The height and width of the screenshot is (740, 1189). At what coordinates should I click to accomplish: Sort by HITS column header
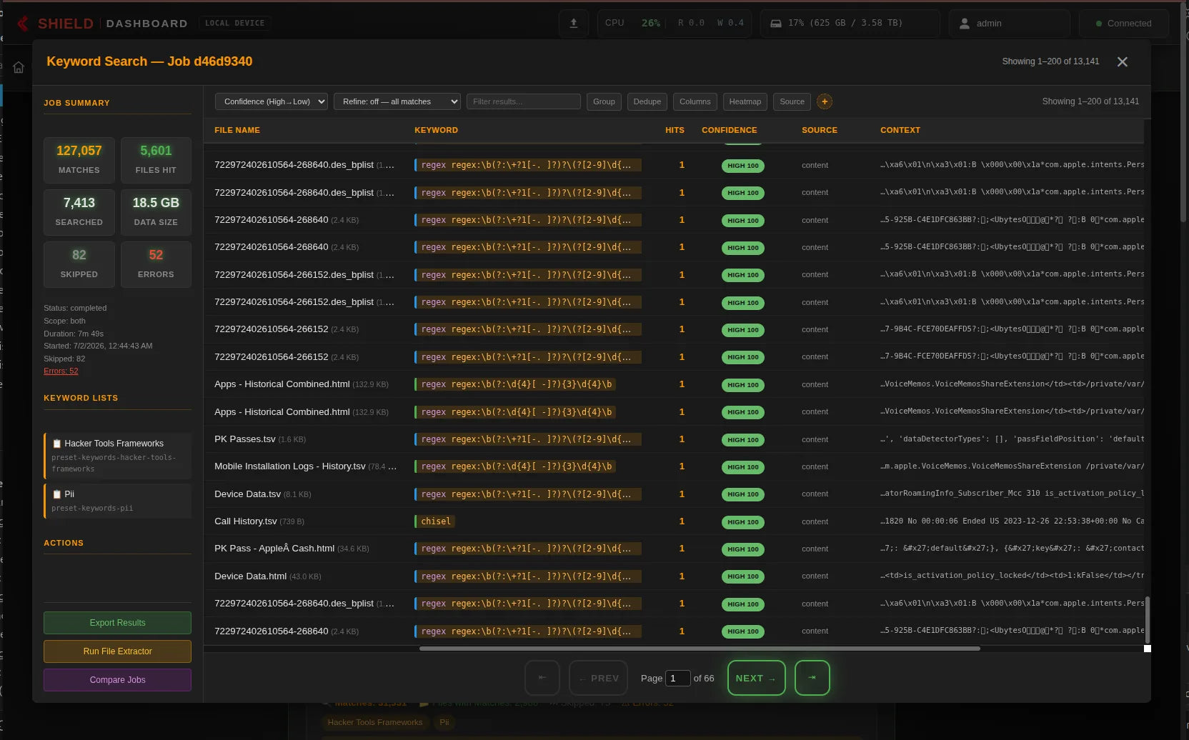tap(675, 130)
